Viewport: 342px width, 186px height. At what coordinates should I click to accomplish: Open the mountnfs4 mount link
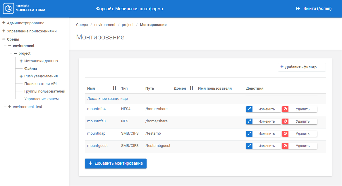(x=96, y=109)
